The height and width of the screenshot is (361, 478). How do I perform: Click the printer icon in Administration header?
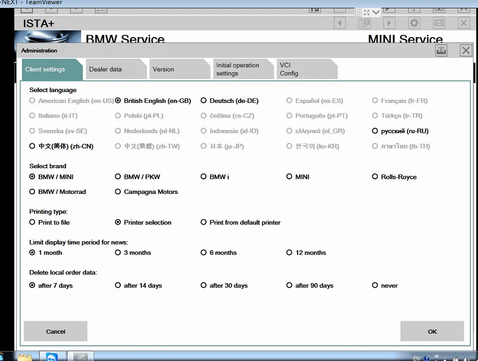coord(441,50)
